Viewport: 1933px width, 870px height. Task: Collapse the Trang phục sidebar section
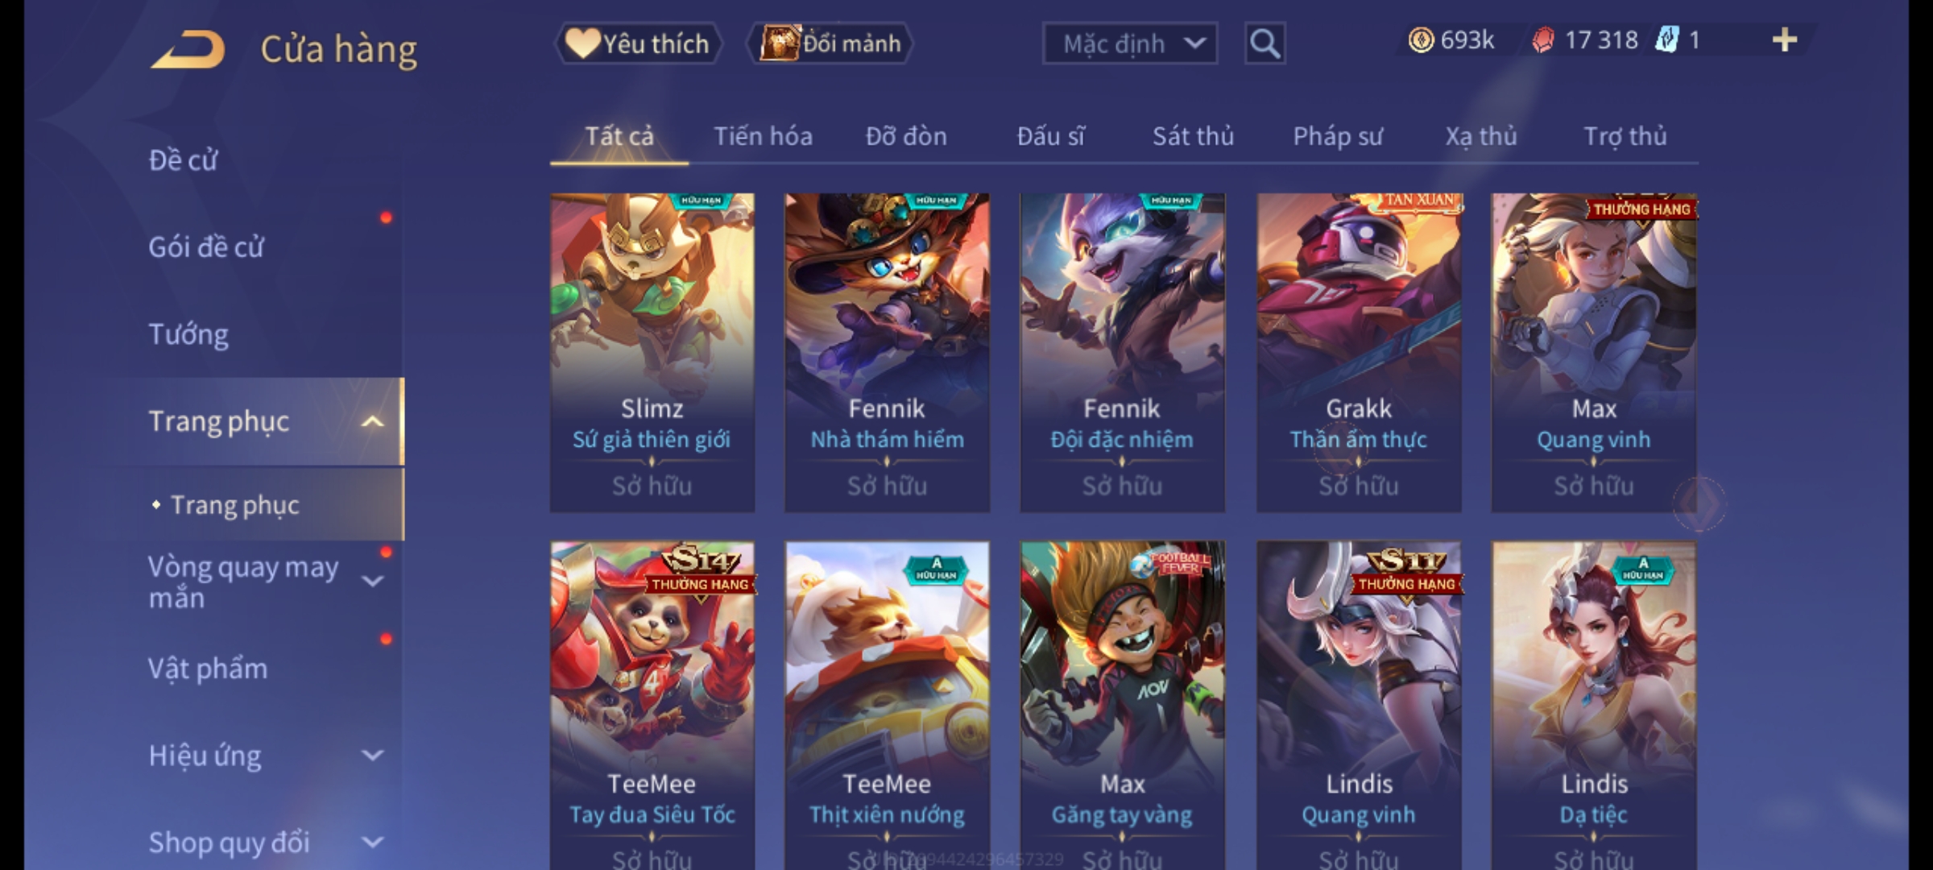(x=373, y=421)
